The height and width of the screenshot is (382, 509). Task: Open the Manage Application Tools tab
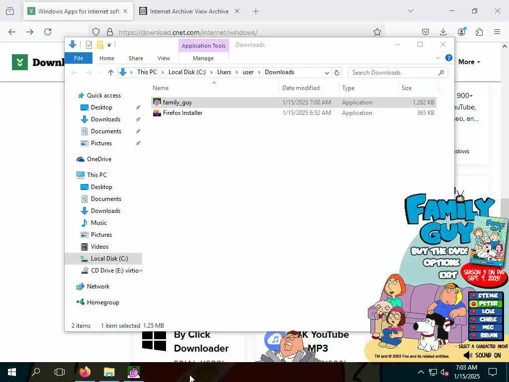pyautogui.click(x=203, y=58)
